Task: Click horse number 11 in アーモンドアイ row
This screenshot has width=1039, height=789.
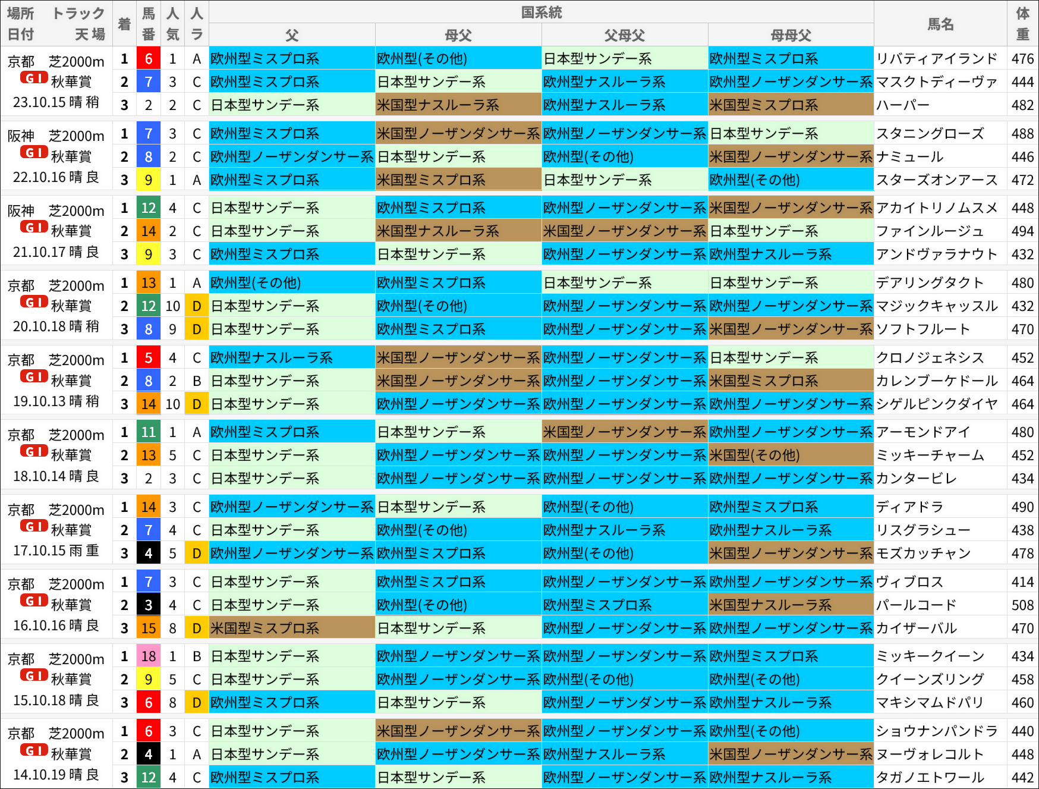Action: (149, 432)
